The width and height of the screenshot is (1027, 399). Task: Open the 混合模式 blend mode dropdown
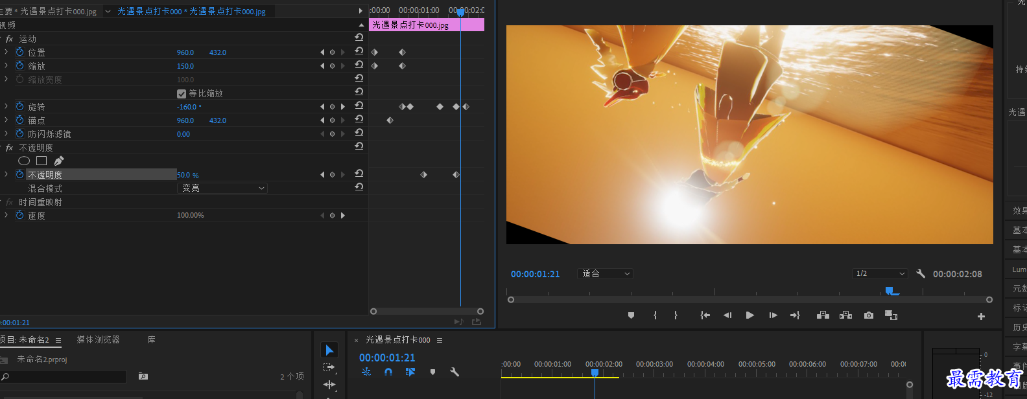(222, 188)
